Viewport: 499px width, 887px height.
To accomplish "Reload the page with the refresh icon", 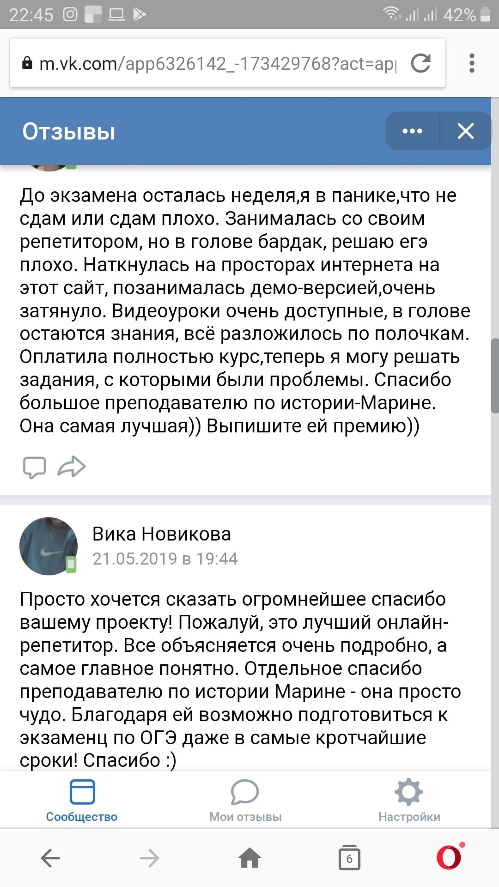I will (420, 63).
